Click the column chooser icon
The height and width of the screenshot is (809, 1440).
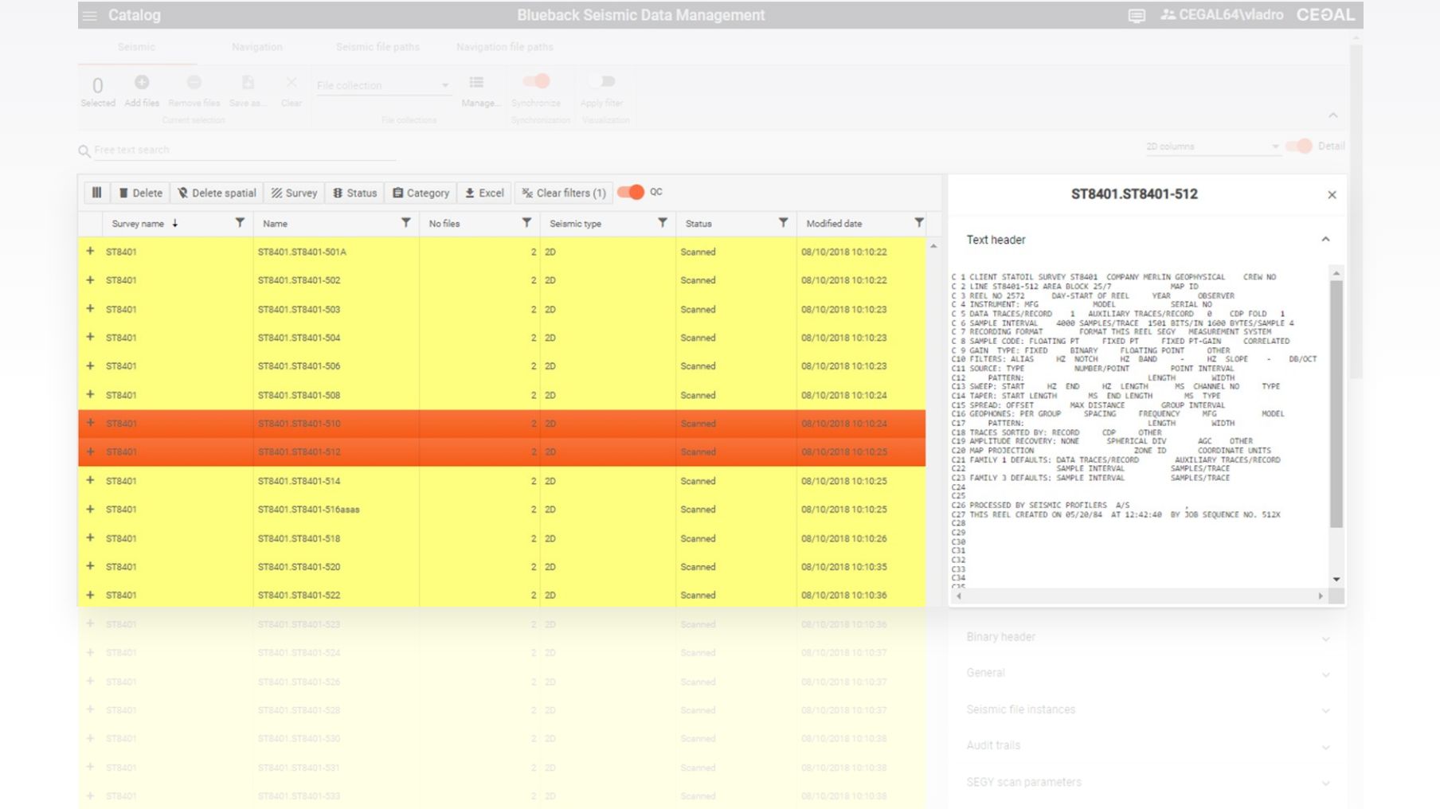click(x=96, y=193)
